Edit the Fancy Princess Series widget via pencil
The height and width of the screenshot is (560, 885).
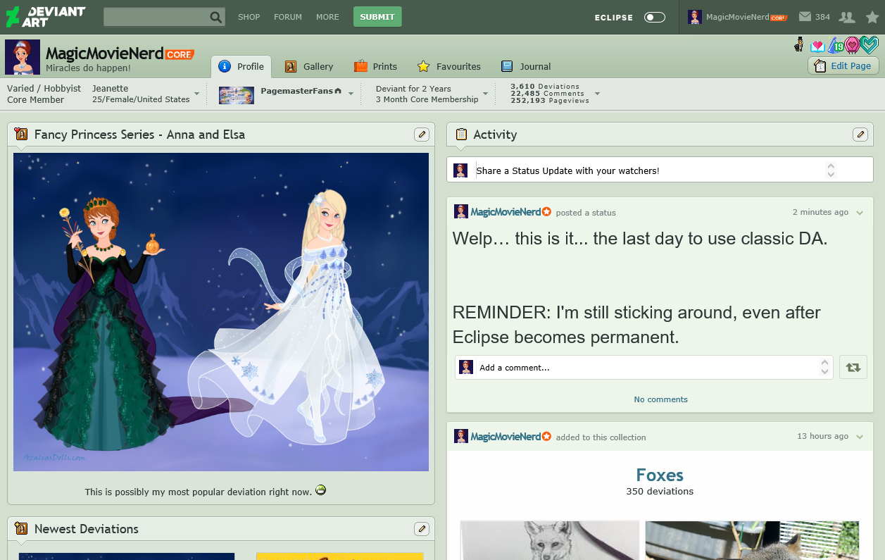422,135
